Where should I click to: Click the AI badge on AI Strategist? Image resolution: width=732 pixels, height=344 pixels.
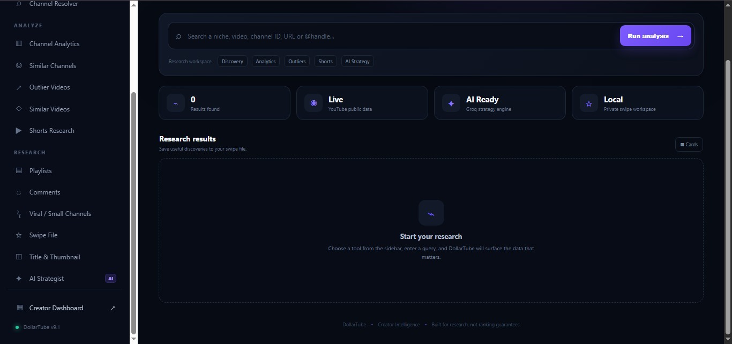[x=110, y=279]
